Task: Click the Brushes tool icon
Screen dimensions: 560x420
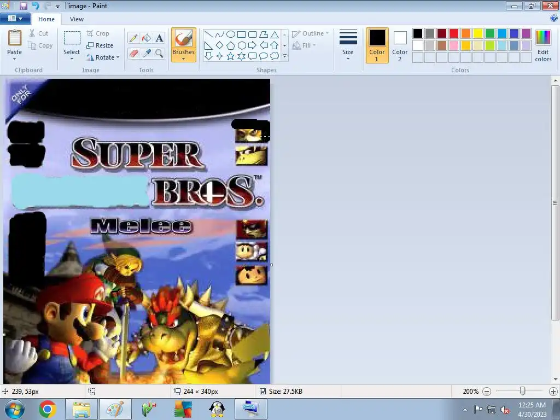Action: point(184,38)
